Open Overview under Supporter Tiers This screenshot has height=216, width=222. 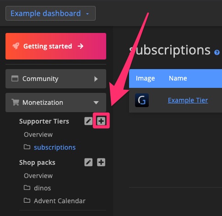[x=38, y=135]
